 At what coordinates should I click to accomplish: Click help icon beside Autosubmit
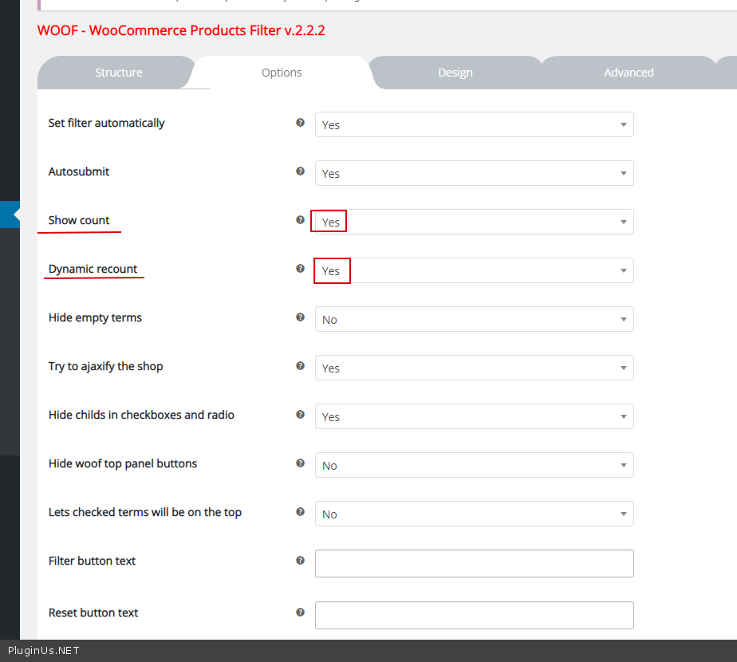point(301,171)
